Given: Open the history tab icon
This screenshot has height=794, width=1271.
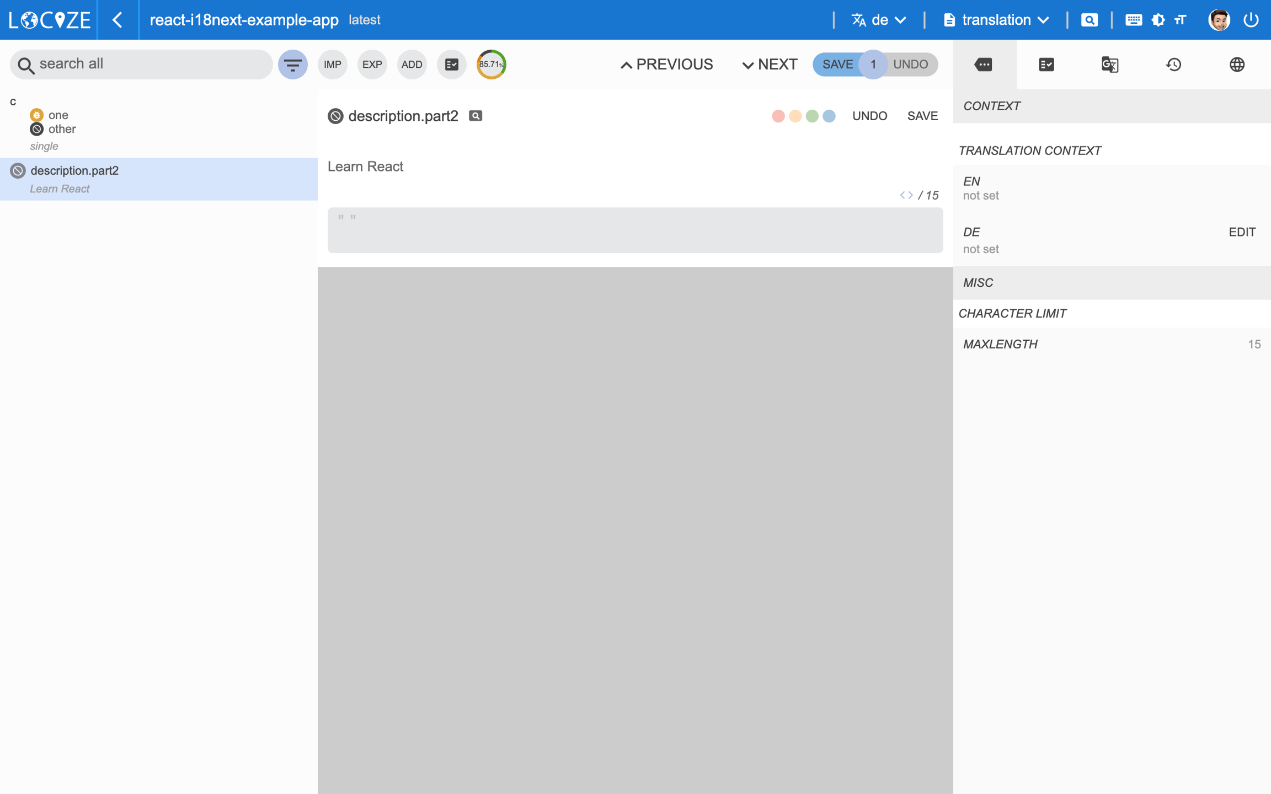Looking at the screenshot, I should 1173,65.
